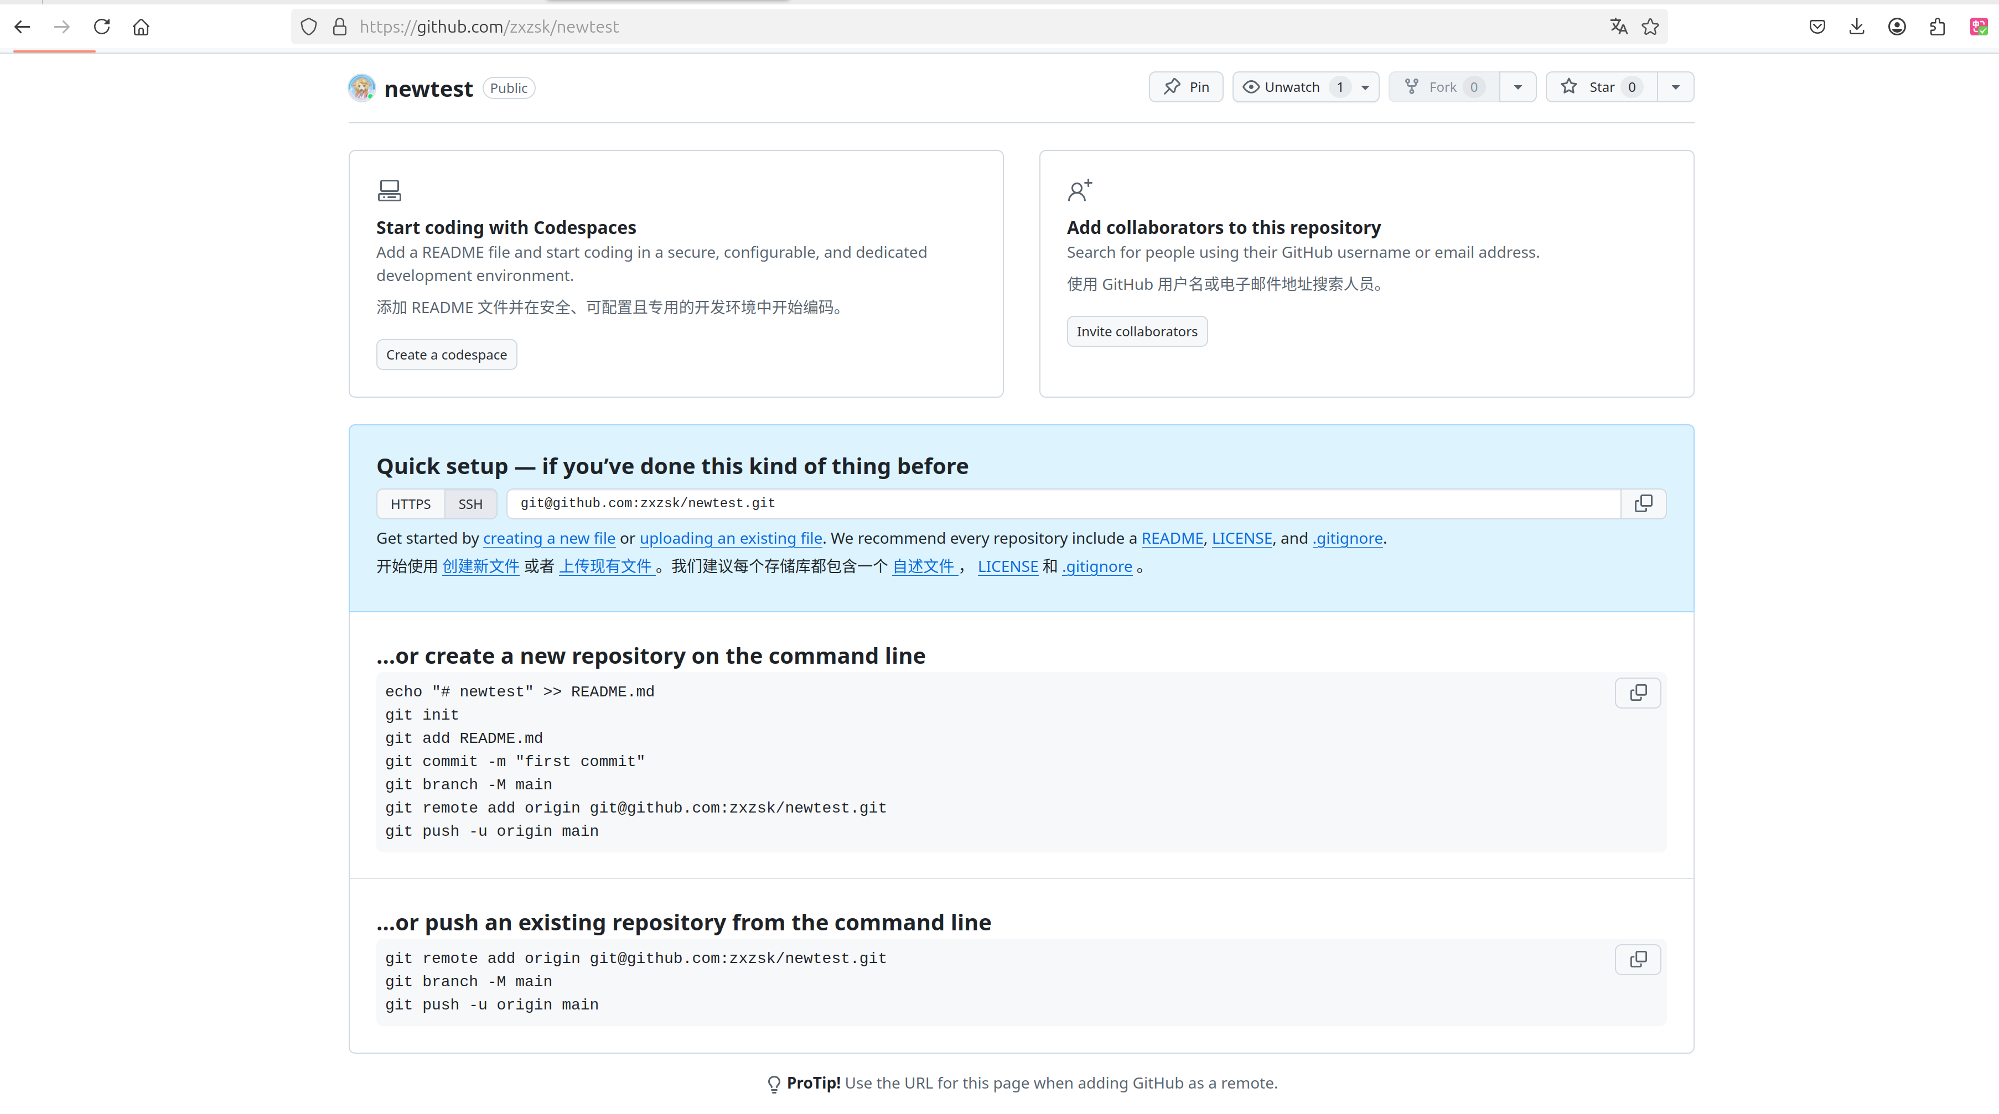The image size is (1999, 1114).
Task: Click LICENSE link in Chinese translation line
Action: click(x=1007, y=566)
